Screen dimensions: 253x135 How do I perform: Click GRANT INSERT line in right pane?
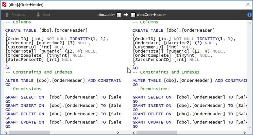(x=190, y=106)
